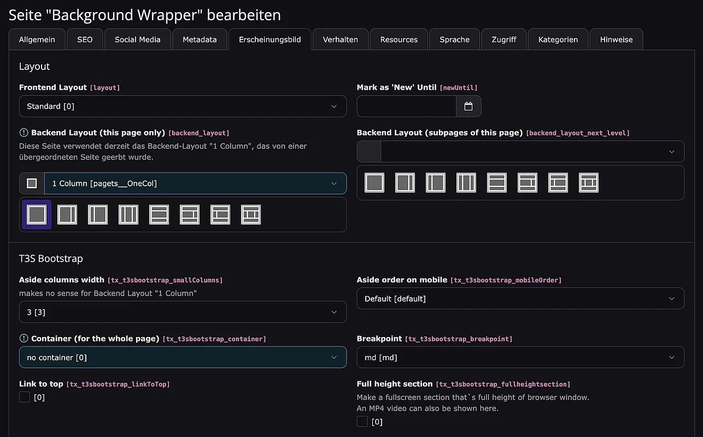
Task: Click the Mark as 'New' Until date field
Action: [406, 107]
